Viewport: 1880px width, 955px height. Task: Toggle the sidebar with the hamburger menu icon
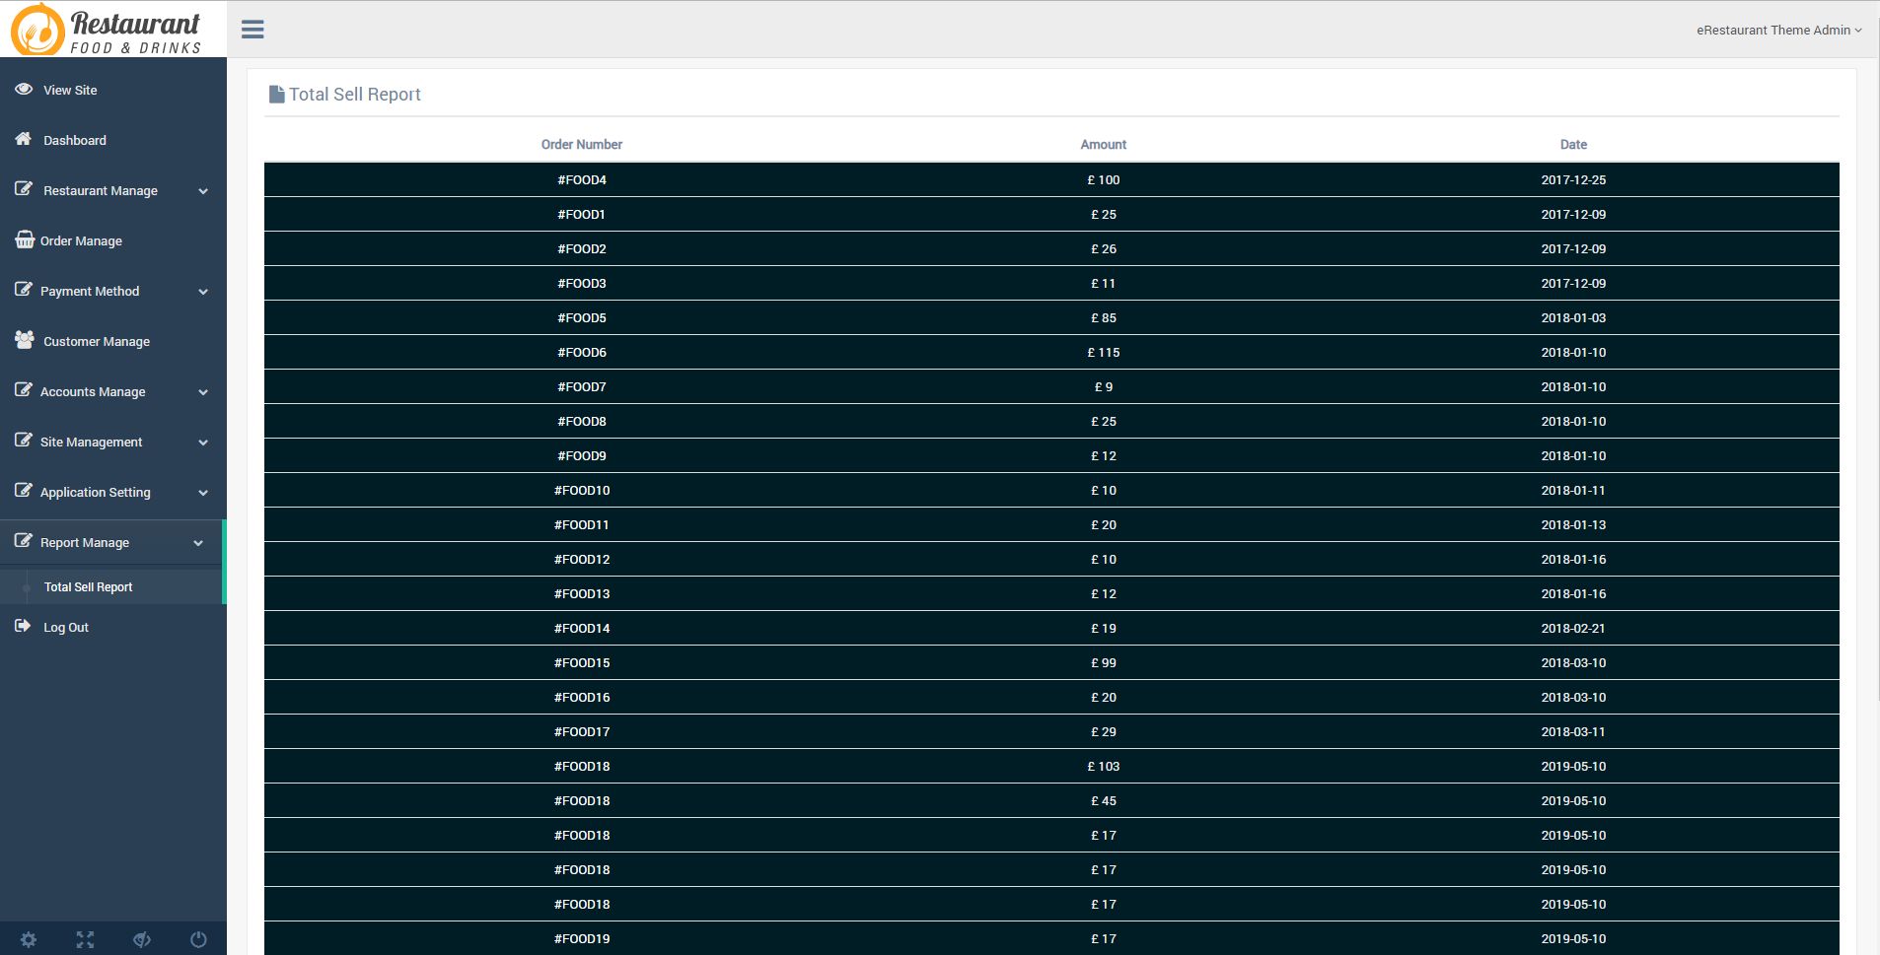253,30
